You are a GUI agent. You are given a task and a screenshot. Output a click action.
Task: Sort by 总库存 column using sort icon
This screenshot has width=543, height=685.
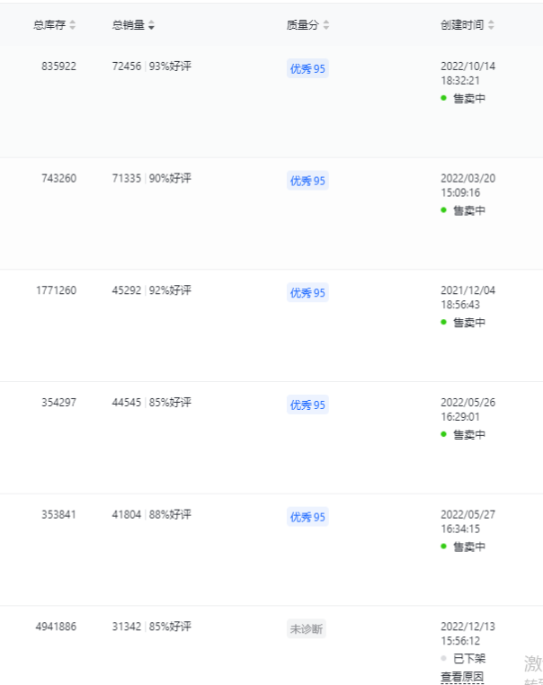[73, 25]
